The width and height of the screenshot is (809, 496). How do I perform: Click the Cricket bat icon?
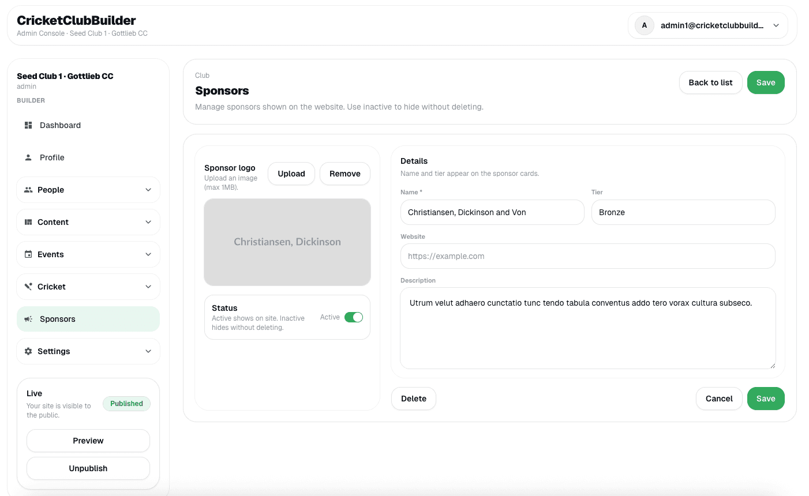point(28,287)
